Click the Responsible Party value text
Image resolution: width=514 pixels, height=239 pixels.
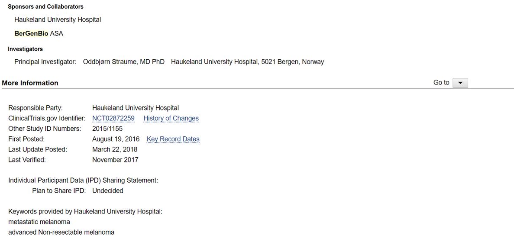136,107
